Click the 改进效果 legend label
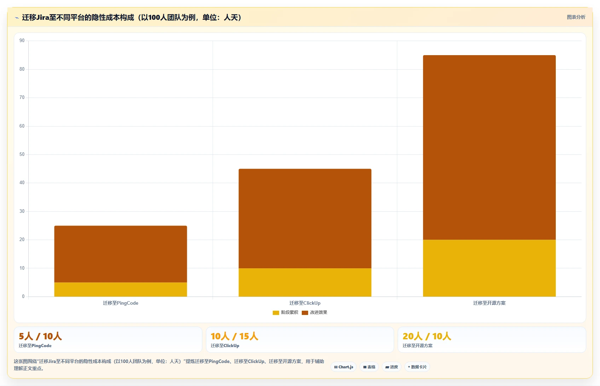Viewport: 600px width, 386px height. tap(319, 312)
